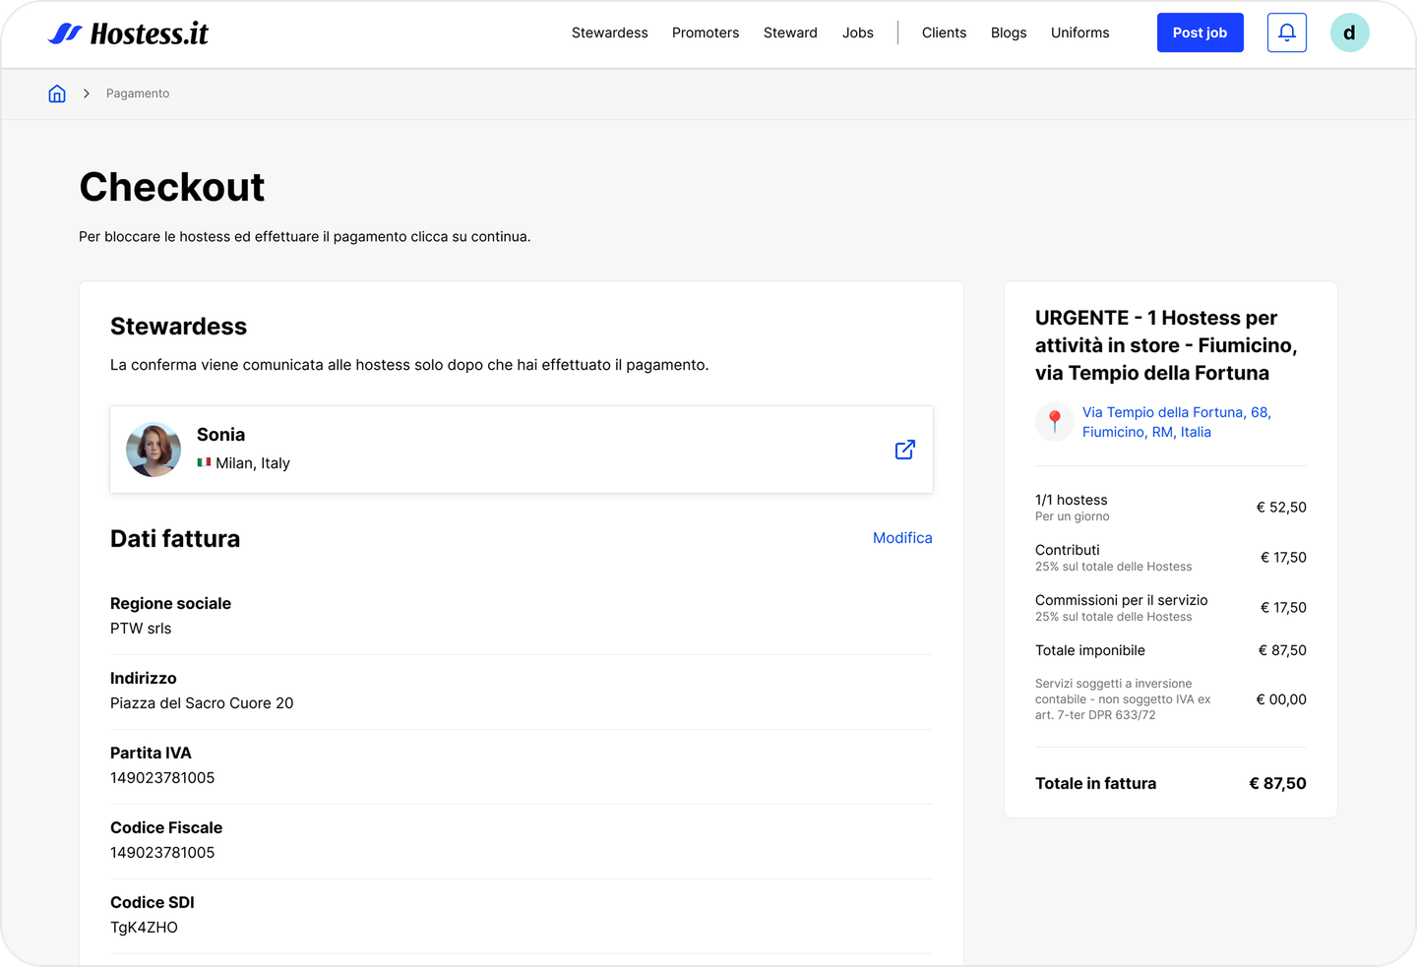
Task: Click Sonia's profile photo
Action: pyautogui.click(x=154, y=450)
